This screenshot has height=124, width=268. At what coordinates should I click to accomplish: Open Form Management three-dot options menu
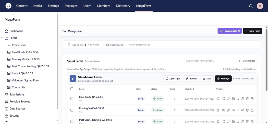[213, 31]
